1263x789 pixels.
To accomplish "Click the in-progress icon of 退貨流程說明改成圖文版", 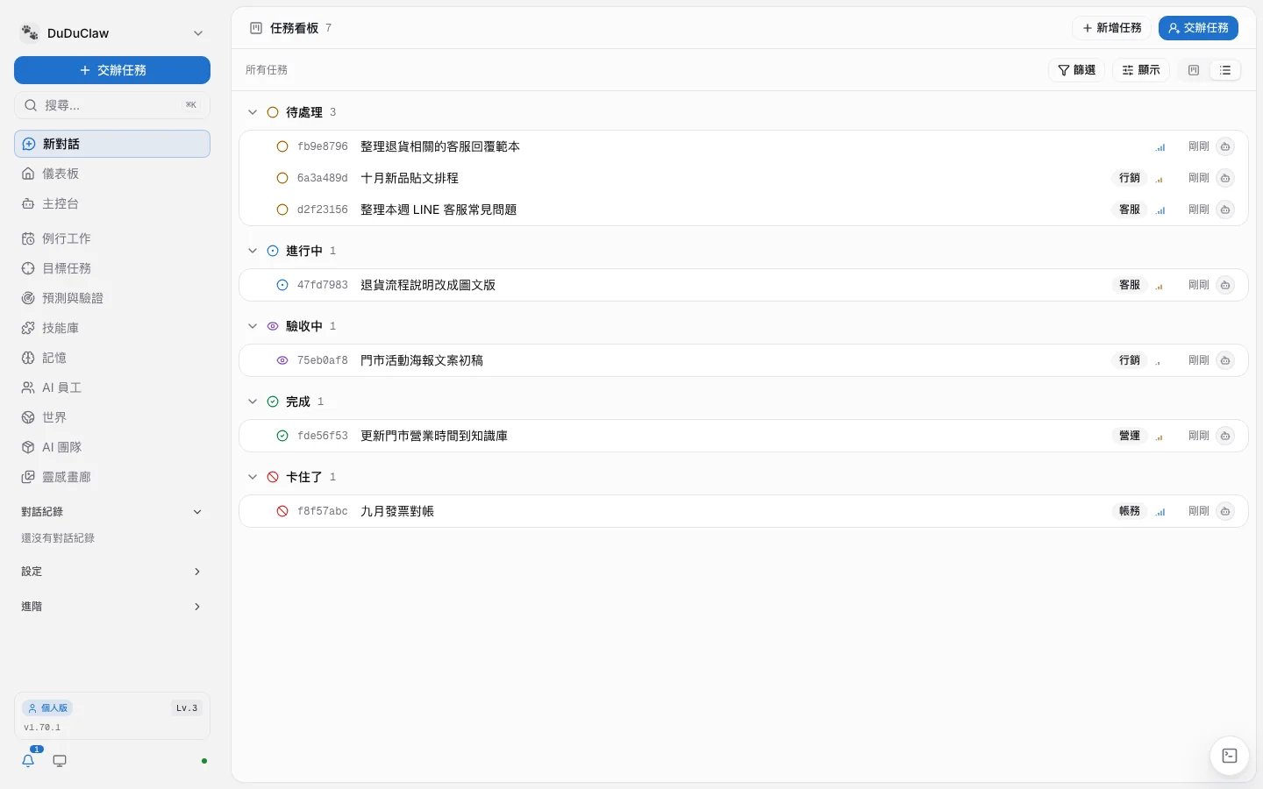I will pos(282,285).
